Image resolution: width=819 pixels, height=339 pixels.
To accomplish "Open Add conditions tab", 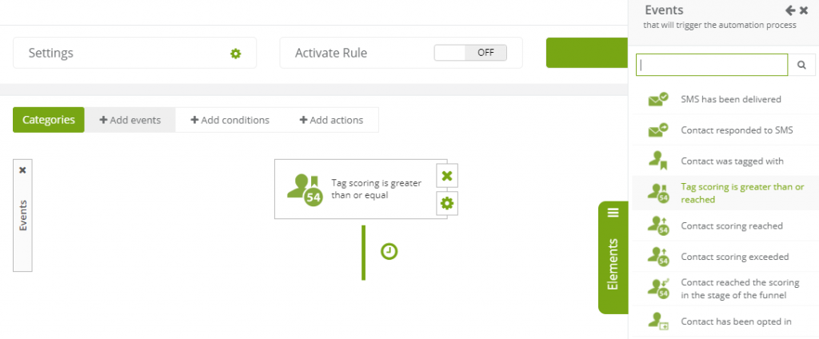I will tap(230, 120).
